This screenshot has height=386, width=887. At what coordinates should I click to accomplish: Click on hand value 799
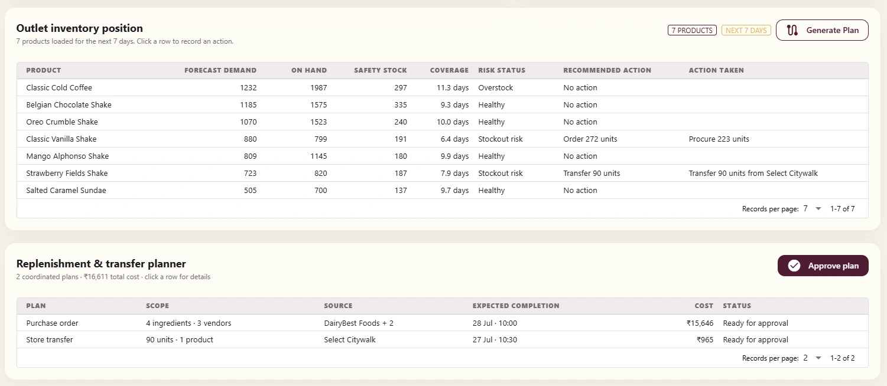click(x=320, y=139)
